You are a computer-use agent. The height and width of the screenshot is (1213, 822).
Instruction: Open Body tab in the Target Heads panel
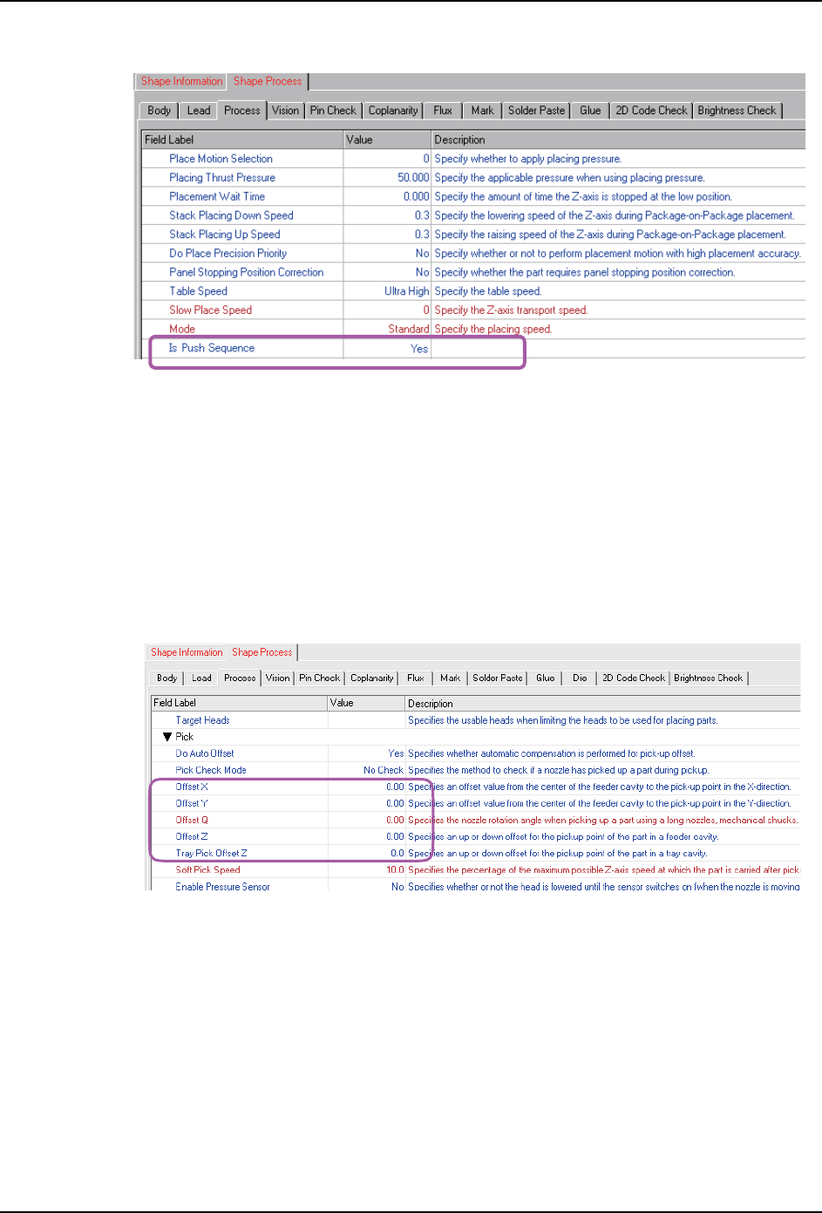click(167, 678)
